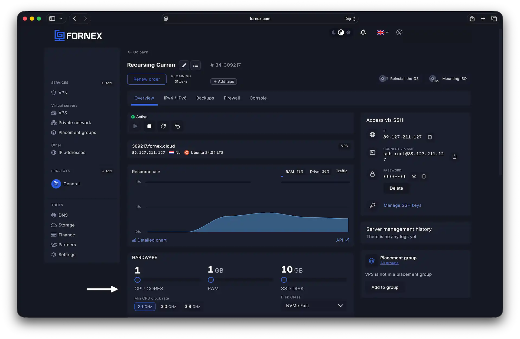The image size is (520, 339).
Task: Toggle Safari sidebar button
Action: click(52, 19)
